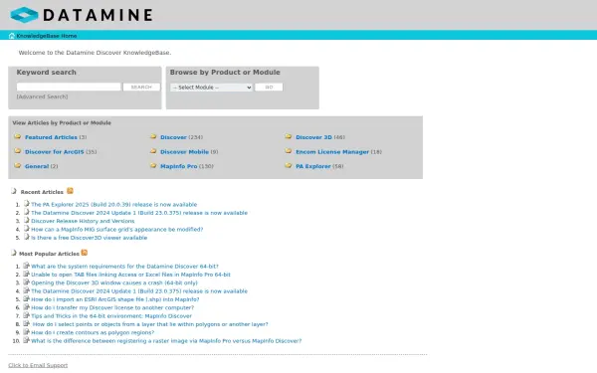Click document icon beside Discover 3D window crash article
Image resolution: width=597 pixels, height=373 pixels.
26,282
